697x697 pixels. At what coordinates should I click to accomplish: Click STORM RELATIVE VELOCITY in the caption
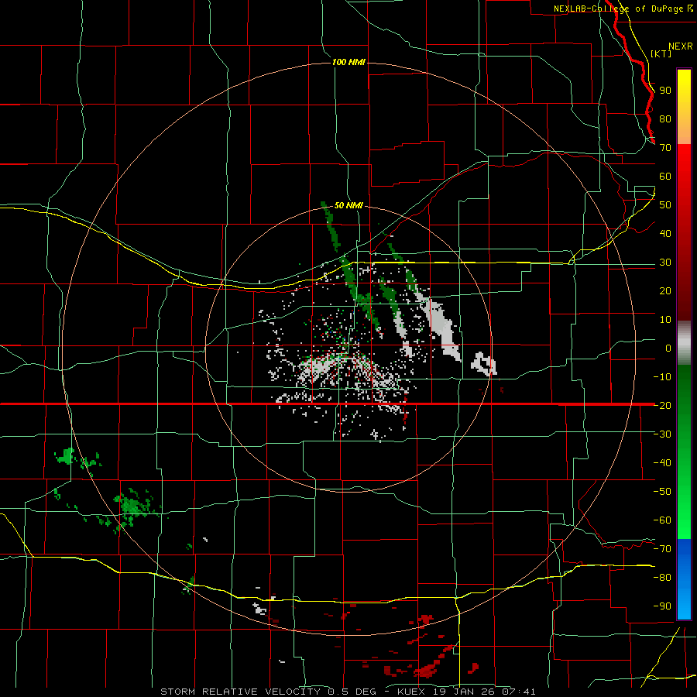coord(240,692)
